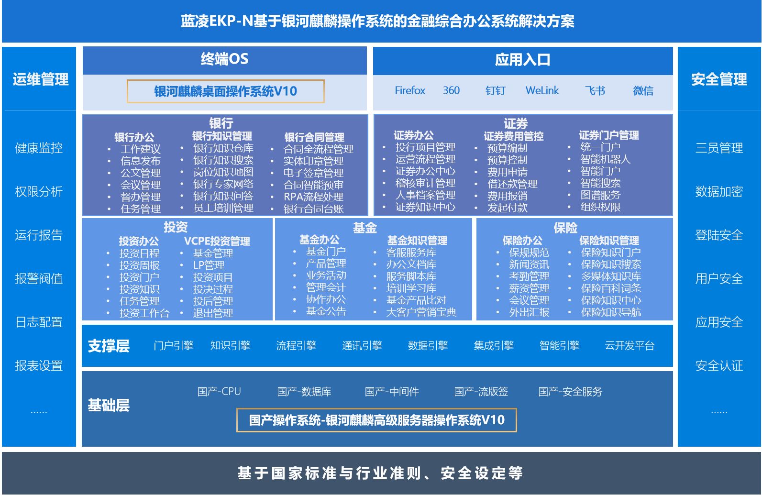Select 国产-数据库 in the 基础层
Image resolution: width=762 pixels, height=495 pixels.
point(304,392)
